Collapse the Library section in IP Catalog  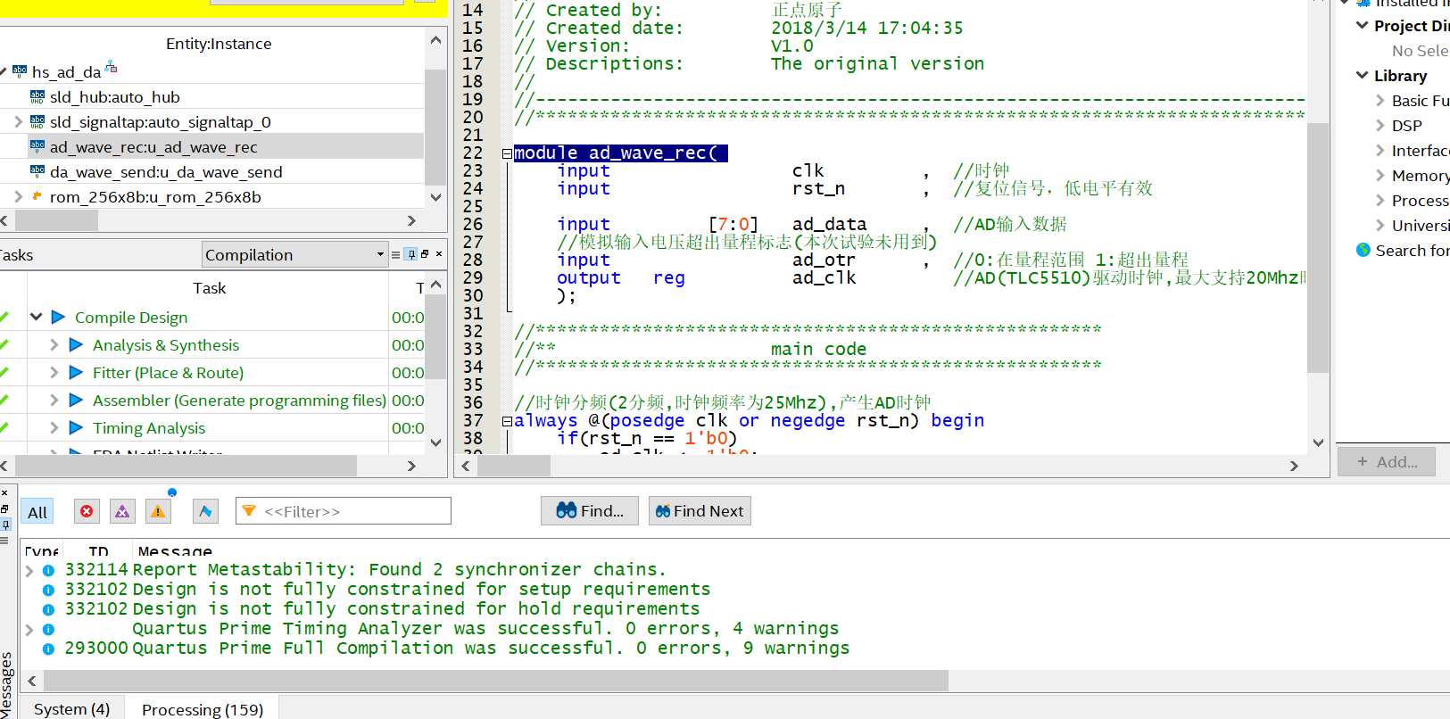tap(1362, 75)
